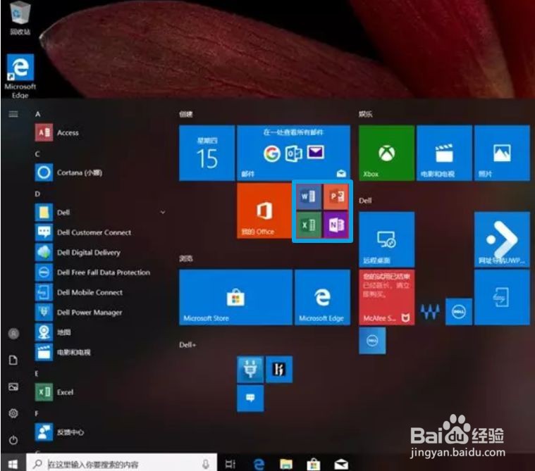Click the taskbar search box

coord(121,463)
